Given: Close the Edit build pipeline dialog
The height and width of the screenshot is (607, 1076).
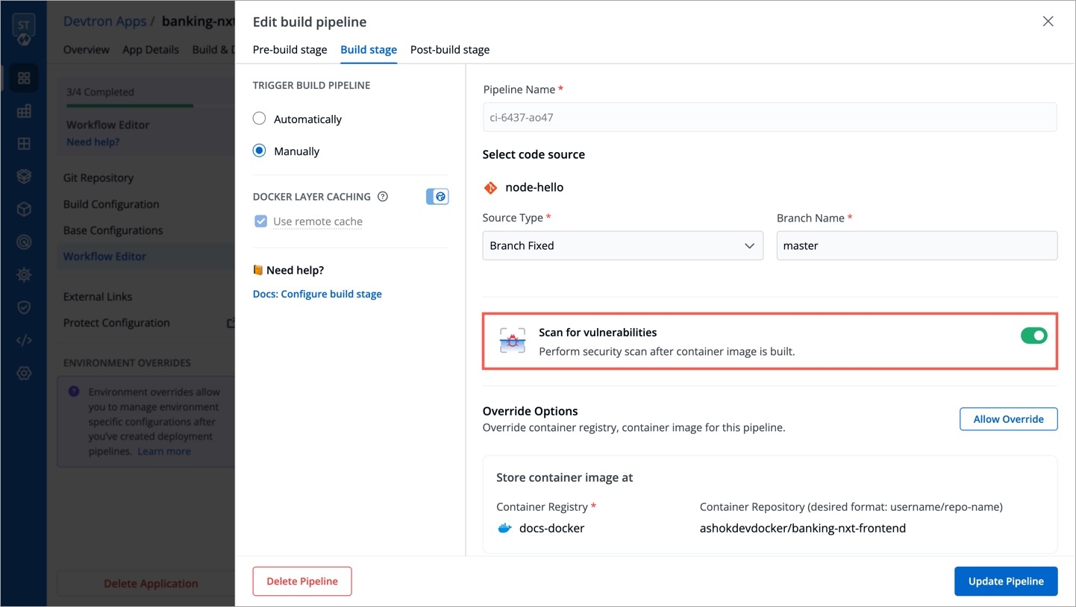Looking at the screenshot, I should [x=1048, y=22].
